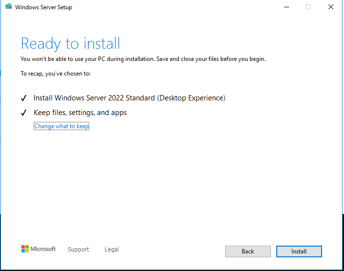Click the Windows Server Setup title text
The height and width of the screenshot is (271, 344).
(43, 7)
